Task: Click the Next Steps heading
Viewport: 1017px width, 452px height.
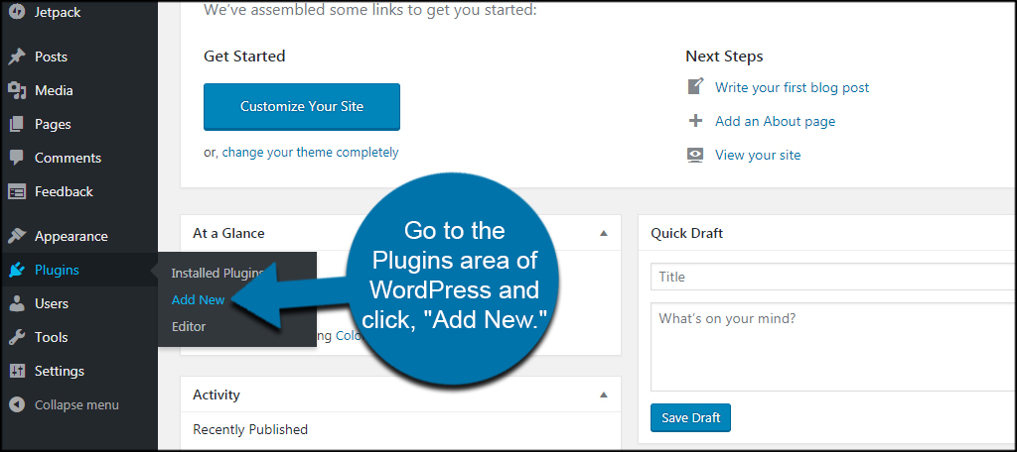Action: point(724,56)
